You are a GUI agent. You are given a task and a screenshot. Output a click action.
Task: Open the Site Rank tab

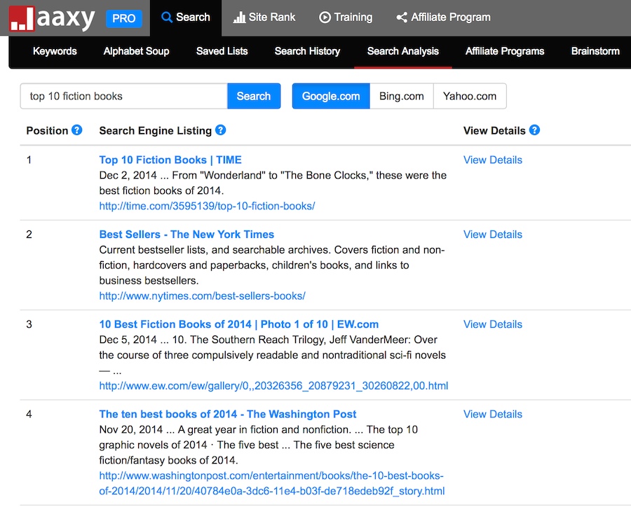pyautogui.click(x=264, y=18)
